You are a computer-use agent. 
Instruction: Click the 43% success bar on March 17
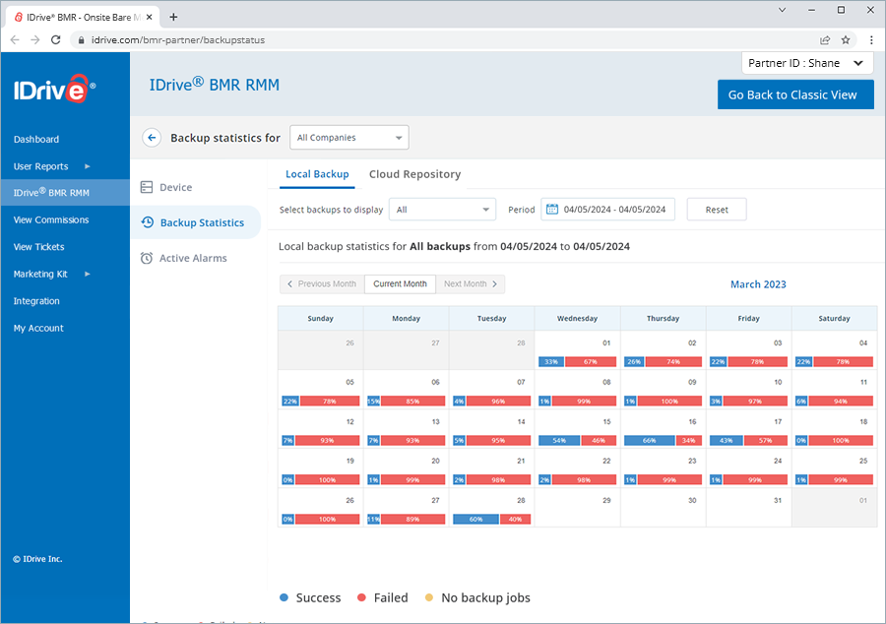pyautogui.click(x=727, y=441)
